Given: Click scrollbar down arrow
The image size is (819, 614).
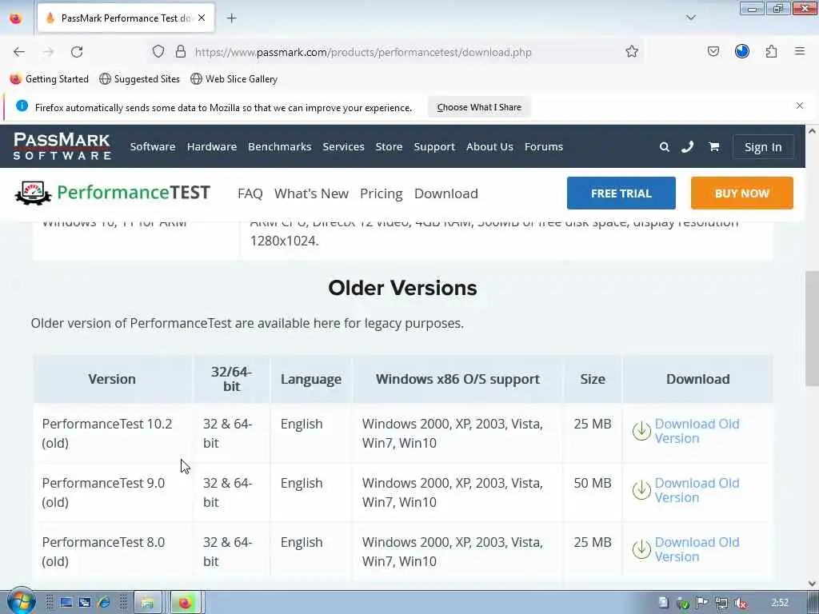Looking at the screenshot, I should pos(813,583).
